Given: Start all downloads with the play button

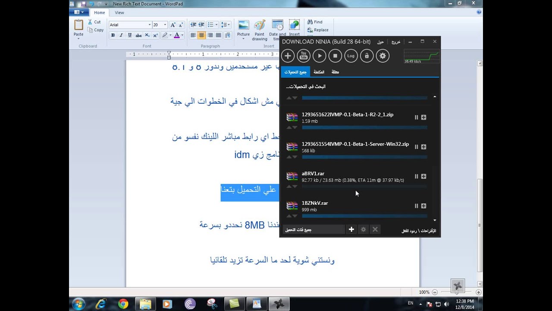Looking at the screenshot, I should pos(320,56).
